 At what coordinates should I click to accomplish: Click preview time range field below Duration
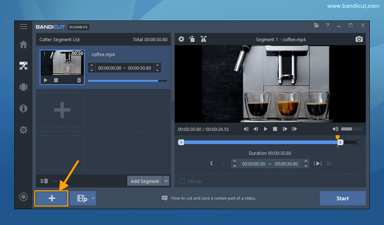point(270,163)
